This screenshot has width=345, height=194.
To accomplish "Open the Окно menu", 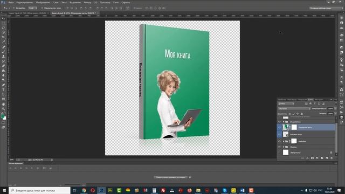I will click(x=116, y=2).
